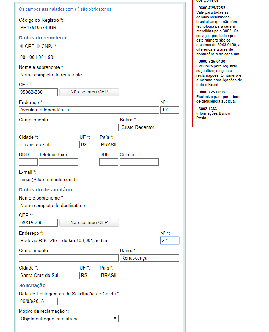The width and height of the screenshot is (269, 332).
Task: Edit Avenida Independência address field
Action: 89,110
